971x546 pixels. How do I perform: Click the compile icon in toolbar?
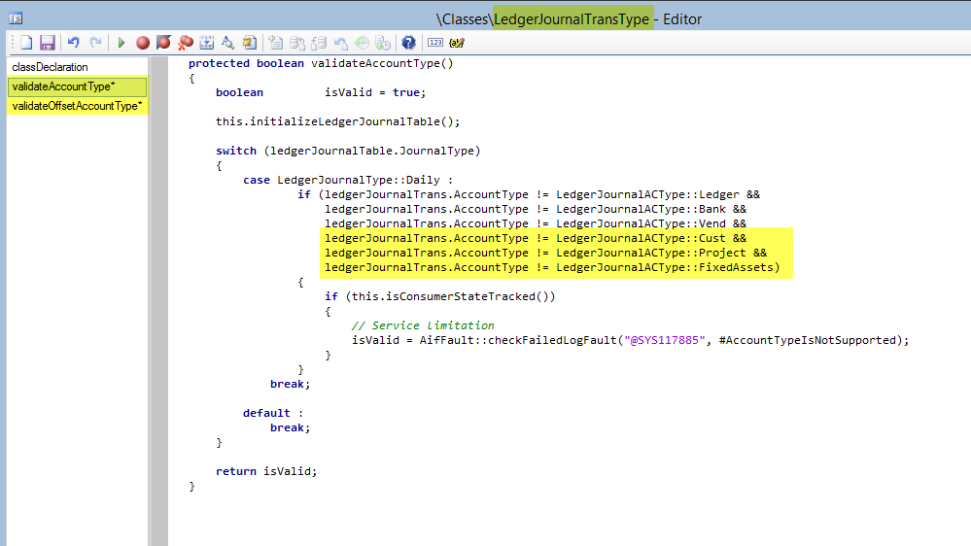(207, 43)
